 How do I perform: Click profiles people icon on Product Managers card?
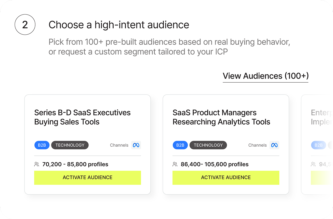coord(175,164)
